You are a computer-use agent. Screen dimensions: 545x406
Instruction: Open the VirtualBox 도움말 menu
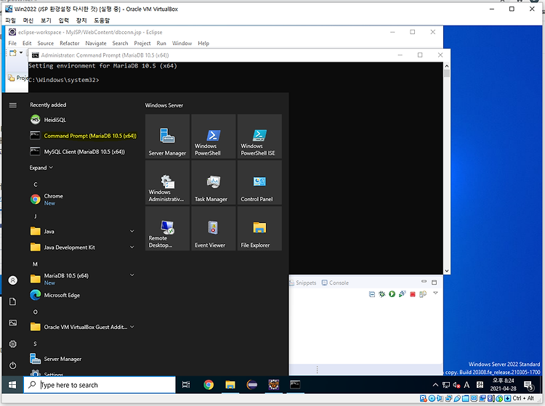[102, 20]
